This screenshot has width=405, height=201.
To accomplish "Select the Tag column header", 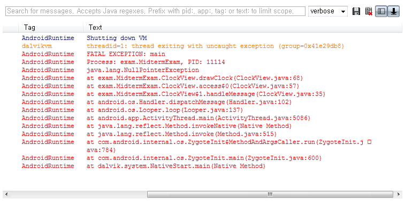I will point(51,27).
